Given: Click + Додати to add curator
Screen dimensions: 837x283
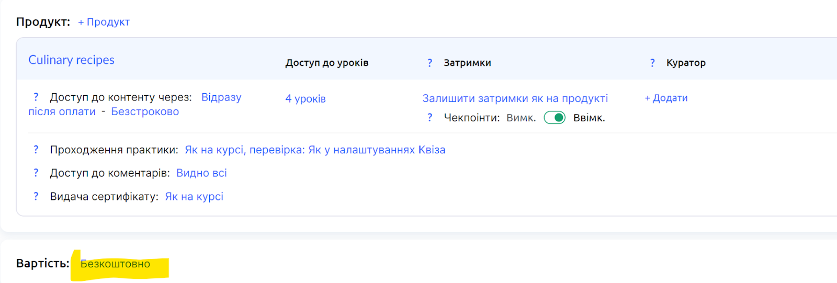Looking at the screenshot, I should (x=666, y=98).
